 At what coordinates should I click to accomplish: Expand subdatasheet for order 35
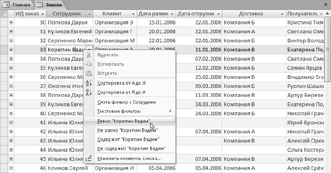click(11, 68)
